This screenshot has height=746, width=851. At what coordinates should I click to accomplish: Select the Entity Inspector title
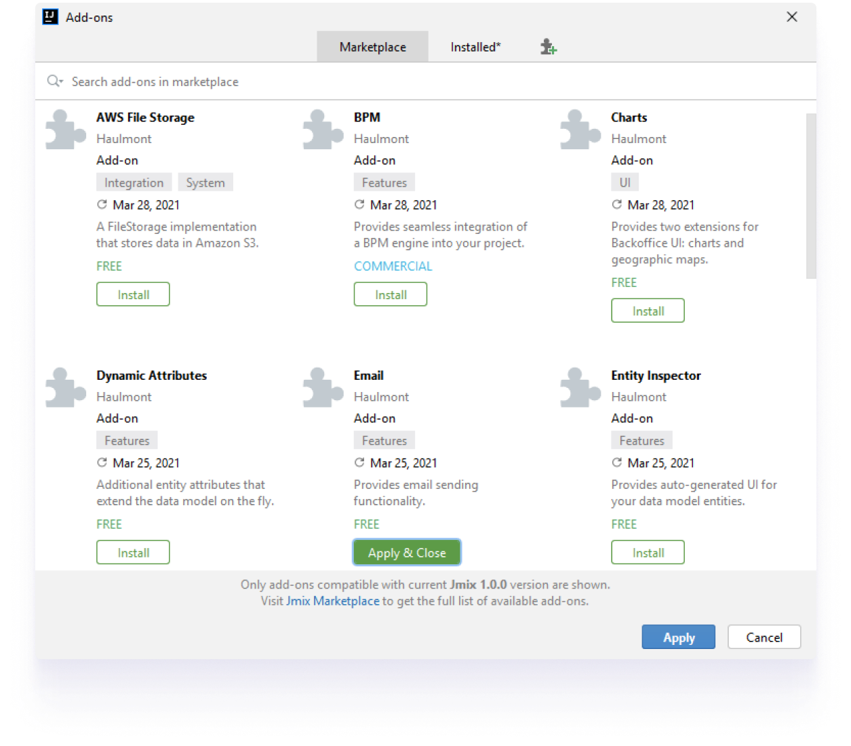(656, 375)
